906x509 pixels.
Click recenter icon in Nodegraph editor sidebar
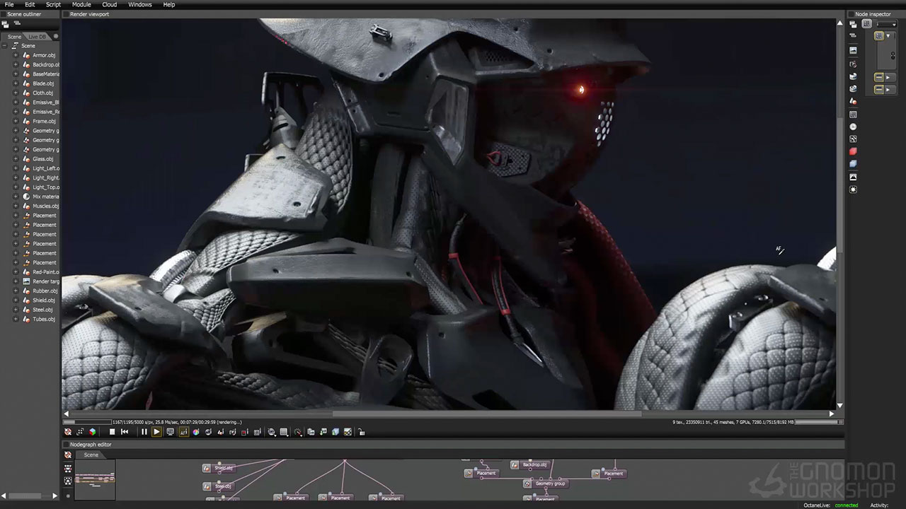[x=68, y=455]
